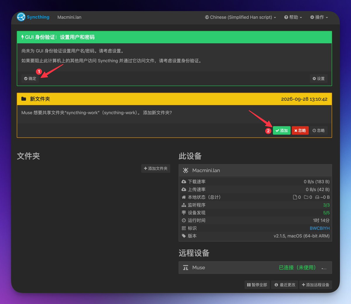Image resolution: width=351 pixels, height=304 pixels.
Task: Click the sitemap icon beside 监听程序
Action: 184,205
